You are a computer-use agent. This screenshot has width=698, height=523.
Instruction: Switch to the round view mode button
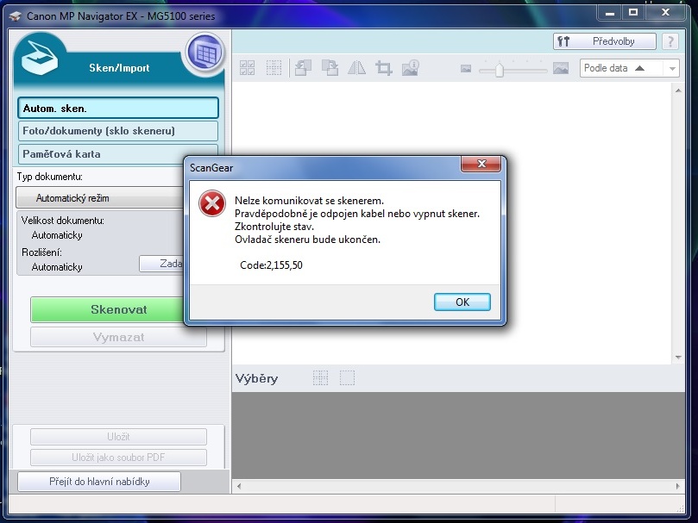(204, 53)
